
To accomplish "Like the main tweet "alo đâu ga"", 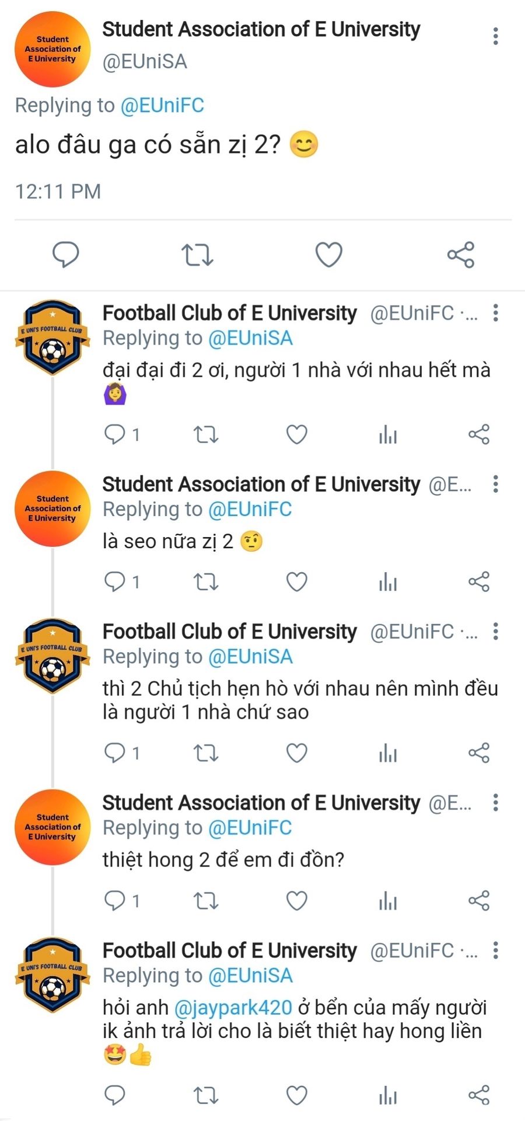I will 328,255.
